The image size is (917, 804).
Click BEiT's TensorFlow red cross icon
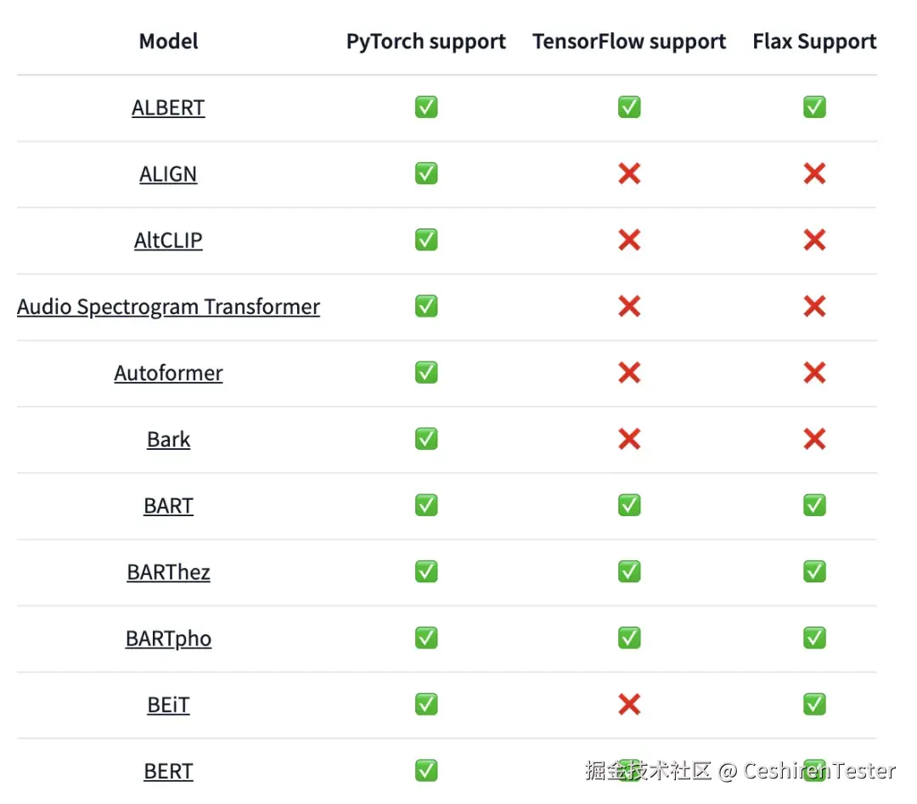[629, 704]
